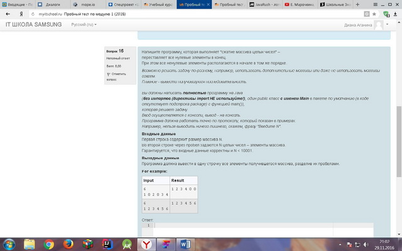The image size is (402, 251).
Task: Open Android Studio from the taskbar
Action: 127,244
